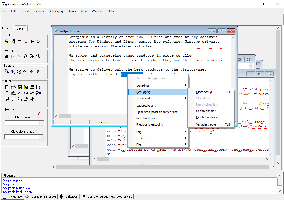The image size is (284, 200).
Task: Select Delete breakpoint in the Debugging submenu
Action: click(x=211, y=117)
